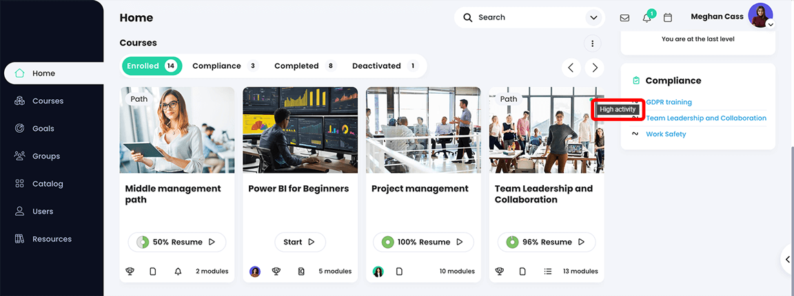Click instructor avatar on Project management card
The width and height of the screenshot is (794, 296).
378,272
